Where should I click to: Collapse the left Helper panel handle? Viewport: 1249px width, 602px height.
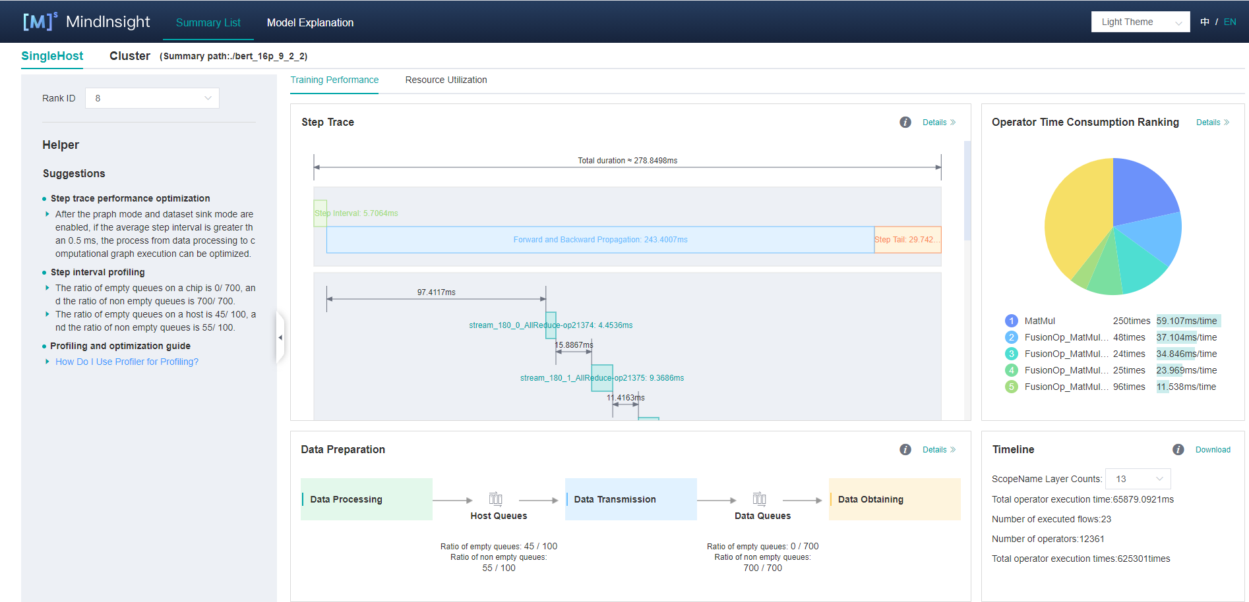tap(280, 337)
